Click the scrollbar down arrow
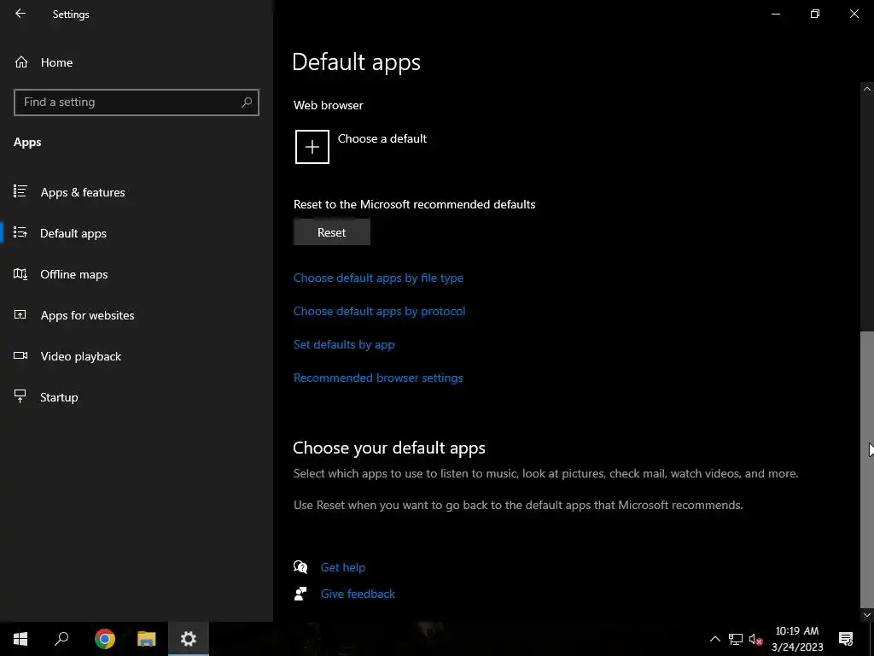874x656 pixels. (867, 615)
